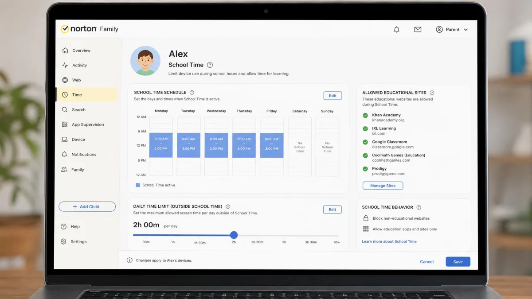532x299 pixels.
Task: Toggle the Khan Academy green checkmark
Action: tap(365, 115)
